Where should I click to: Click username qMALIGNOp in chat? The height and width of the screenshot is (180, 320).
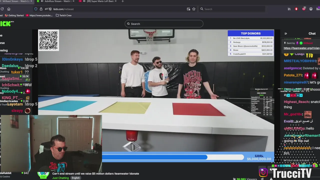294,128
